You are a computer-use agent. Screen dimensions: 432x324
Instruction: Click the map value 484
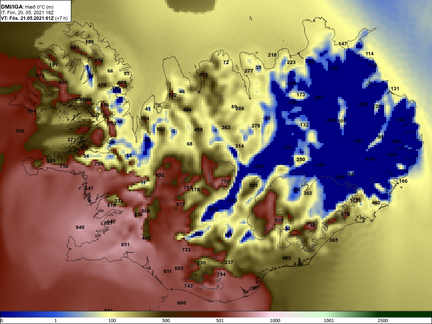point(187,110)
